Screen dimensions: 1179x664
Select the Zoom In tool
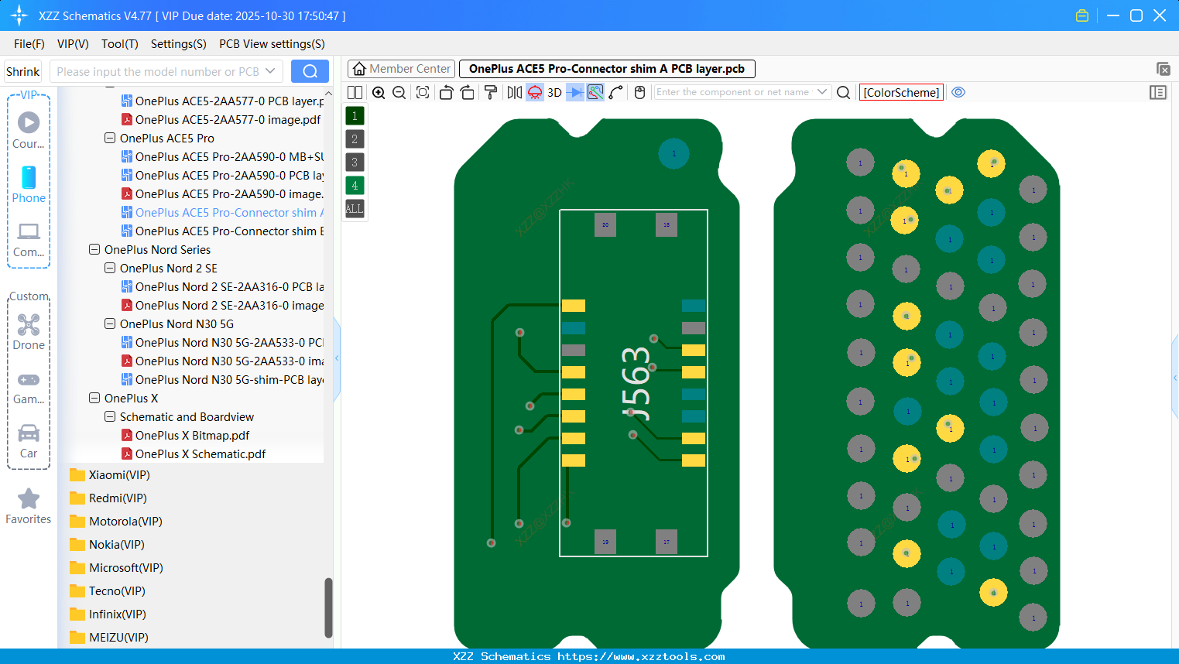379,92
